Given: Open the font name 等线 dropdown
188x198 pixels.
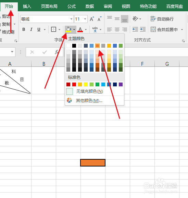Looking at the screenshot, I should [71, 19].
